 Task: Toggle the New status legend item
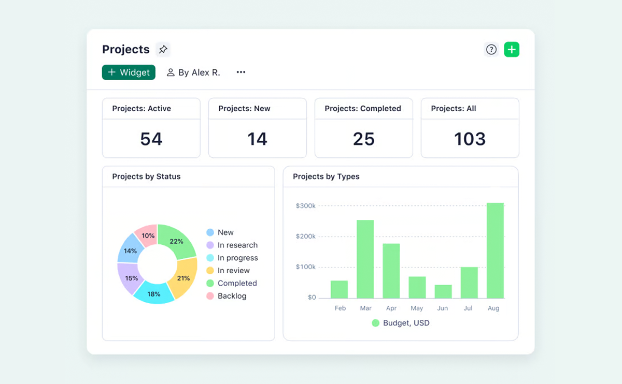tap(225, 232)
